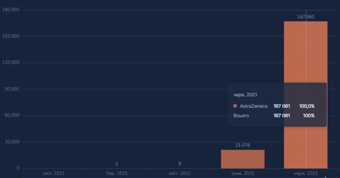The height and width of the screenshot is (178, 340).
Task: Click the 100,0% value in the tooltip
Action: pos(307,106)
